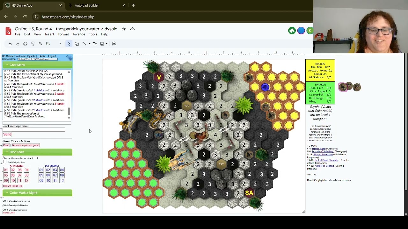Pick the Shape tool in the toolbar
Viewport: 408px width, 229px height.
tap(76, 44)
